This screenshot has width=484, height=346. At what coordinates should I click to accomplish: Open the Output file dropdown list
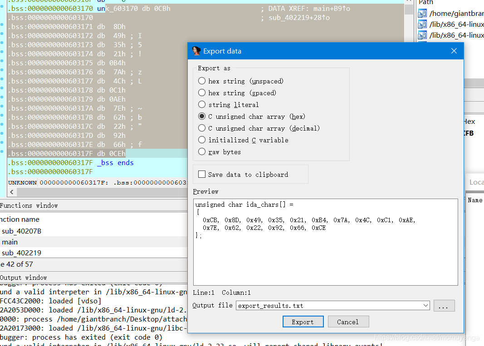425,305
